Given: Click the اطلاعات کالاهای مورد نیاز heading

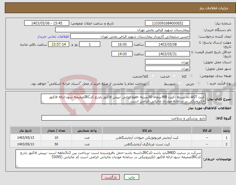Looking at the screenshot, I should pyautogui.click(x=209, y=108).
